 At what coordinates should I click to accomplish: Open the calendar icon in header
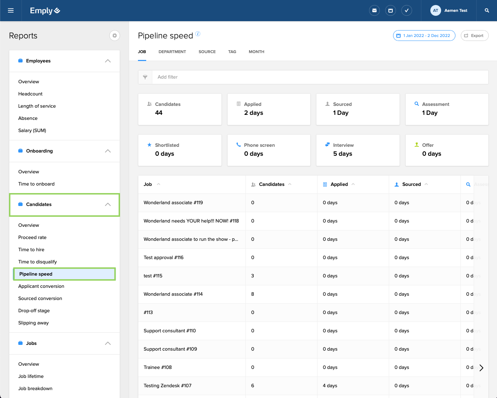pyautogui.click(x=391, y=10)
